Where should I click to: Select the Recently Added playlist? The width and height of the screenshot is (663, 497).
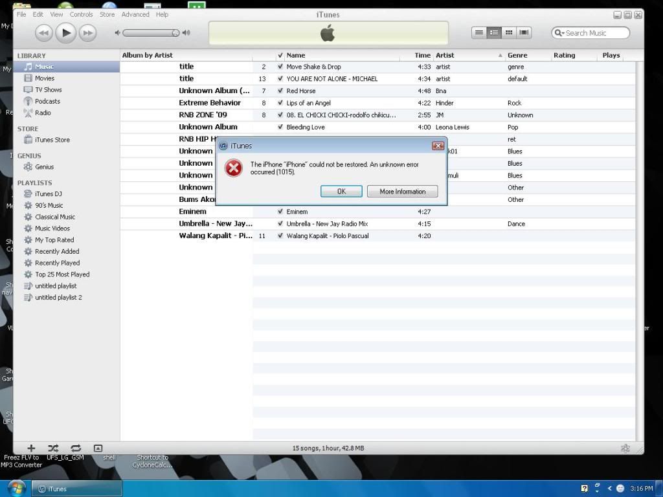click(67, 252)
